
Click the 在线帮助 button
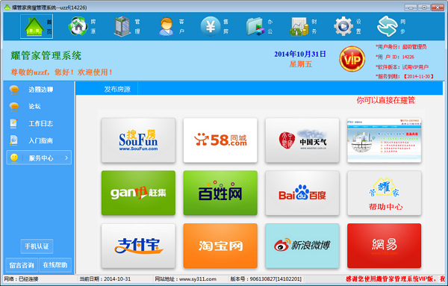(x=55, y=265)
